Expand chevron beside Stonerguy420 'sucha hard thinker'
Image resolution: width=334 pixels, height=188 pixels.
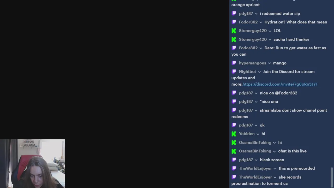270,39
